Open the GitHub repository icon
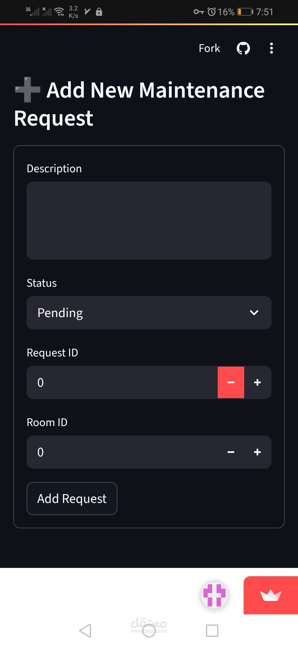Screen dimensions: 298x647 [x=243, y=48]
